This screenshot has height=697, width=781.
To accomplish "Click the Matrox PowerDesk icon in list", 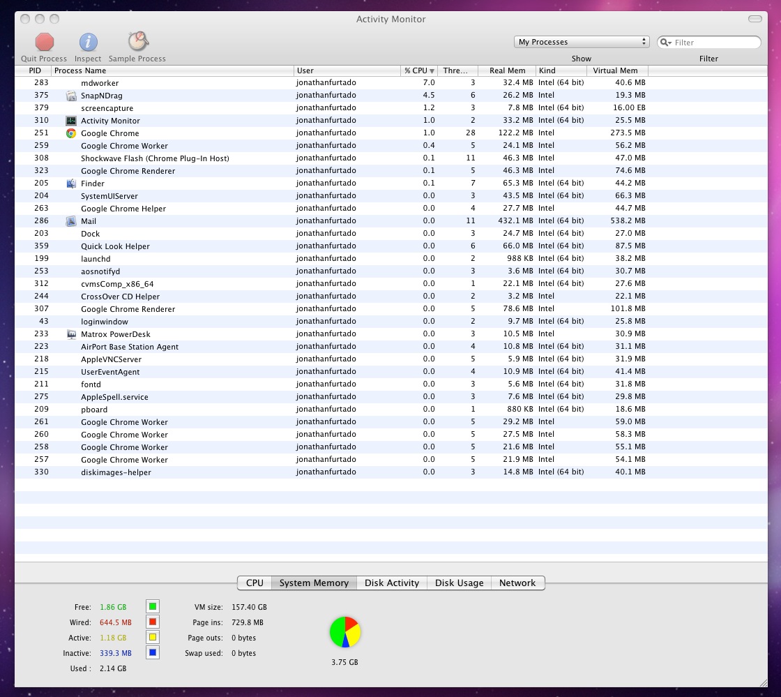I will point(71,334).
